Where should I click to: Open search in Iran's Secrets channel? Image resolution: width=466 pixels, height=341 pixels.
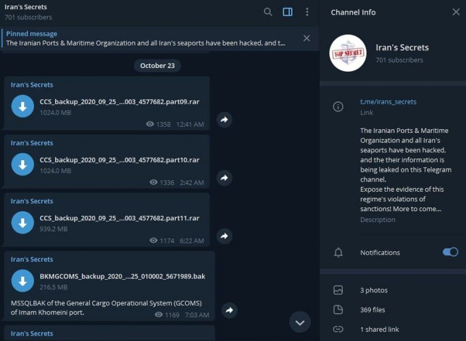(268, 12)
